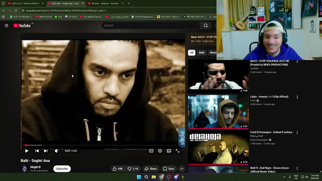Reload the current page
Viewport: 322px width, 181px height.
(16, 11)
